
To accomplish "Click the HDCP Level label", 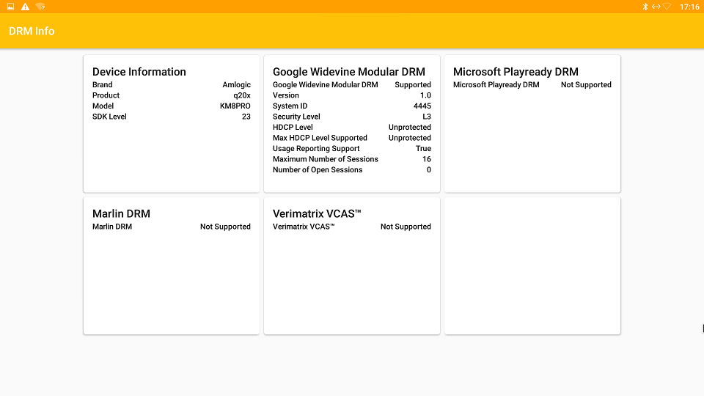I will point(293,128).
